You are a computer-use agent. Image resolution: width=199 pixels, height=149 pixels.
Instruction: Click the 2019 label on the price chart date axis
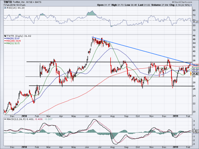coord(175,116)
